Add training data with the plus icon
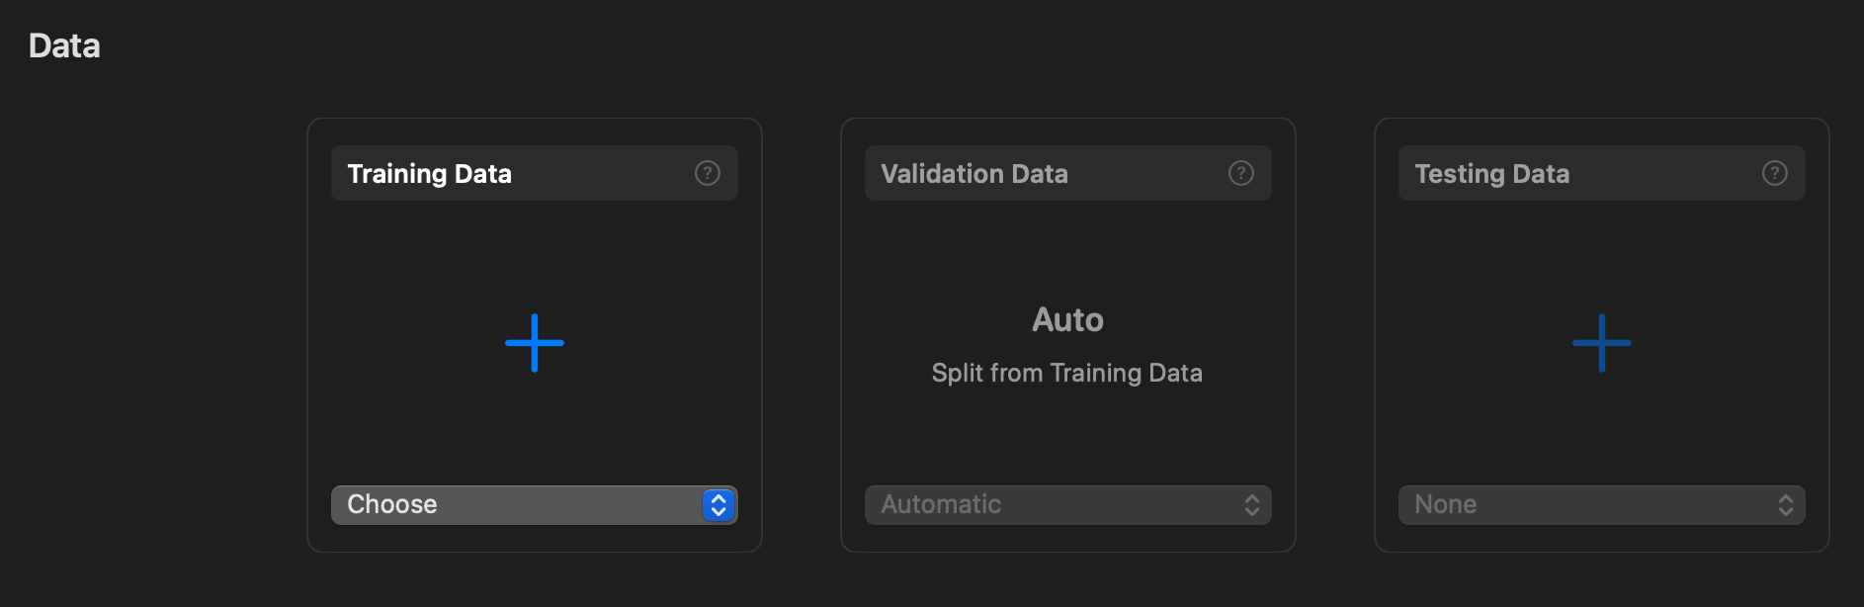The height and width of the screenshot is (607, 1864). (535, 343)
